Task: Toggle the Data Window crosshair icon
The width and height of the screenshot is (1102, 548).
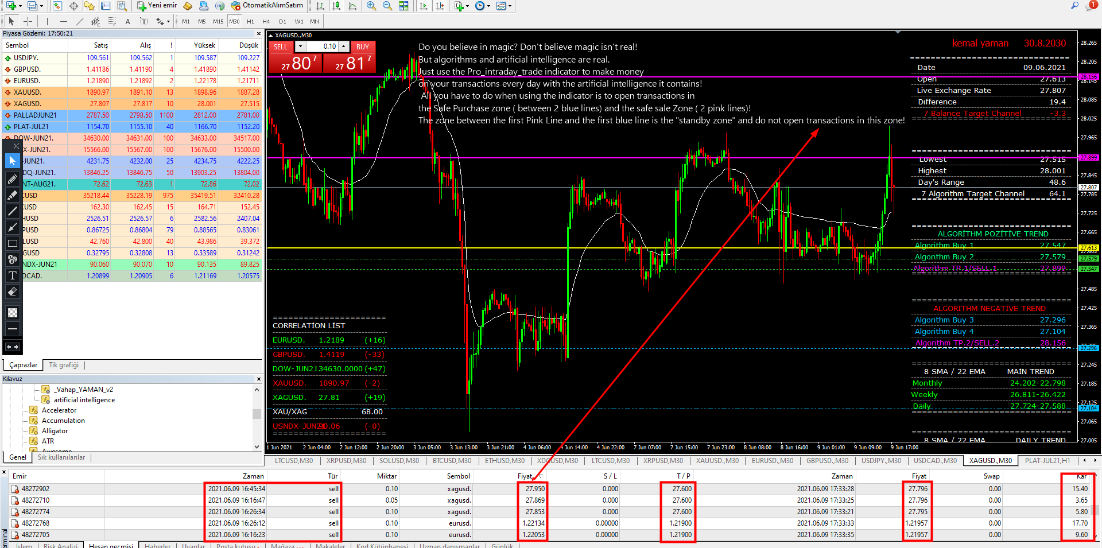Action: 73,6
